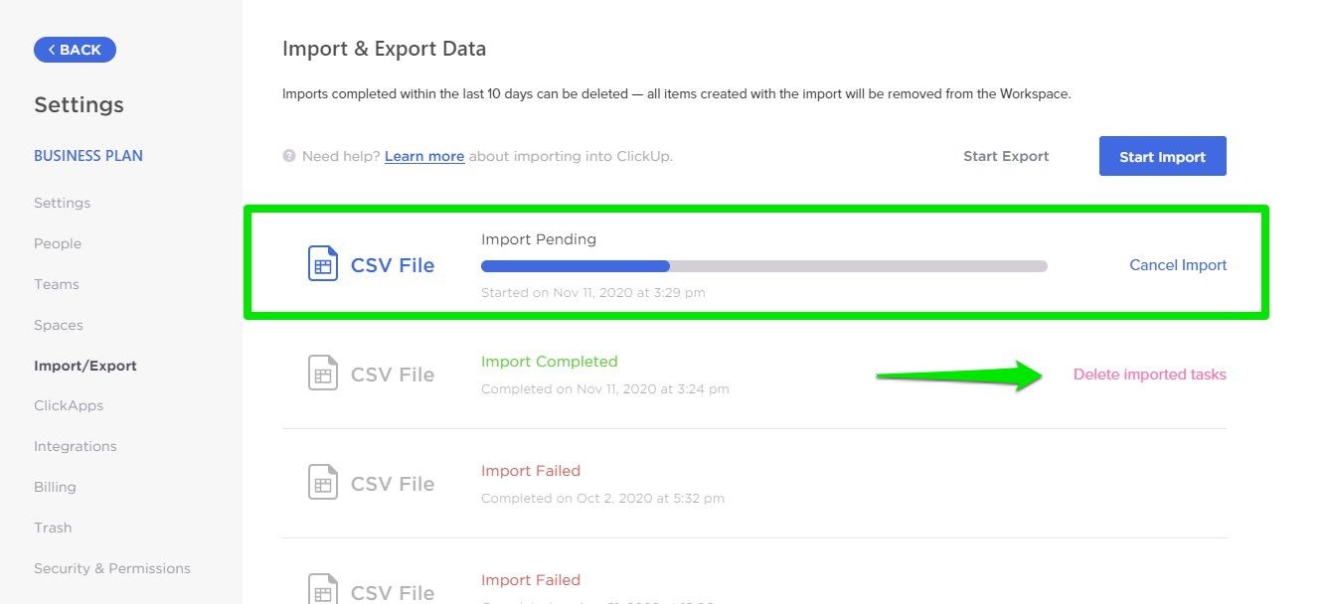Open the Learn more link
This screenshot has width=1329, height=604.
[424, 156]
